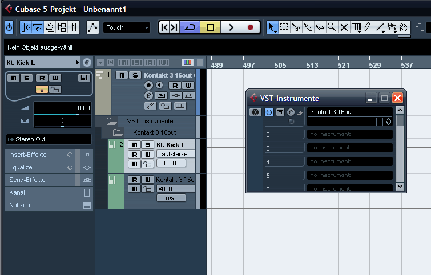Select the Zoom magnifier tool
The width and height of the screenshot is (431, 275).
coord(332,27)
